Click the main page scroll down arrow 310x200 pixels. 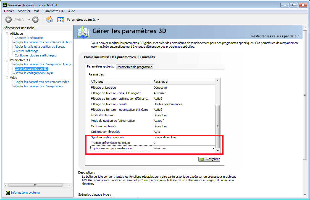pos(305,195)
